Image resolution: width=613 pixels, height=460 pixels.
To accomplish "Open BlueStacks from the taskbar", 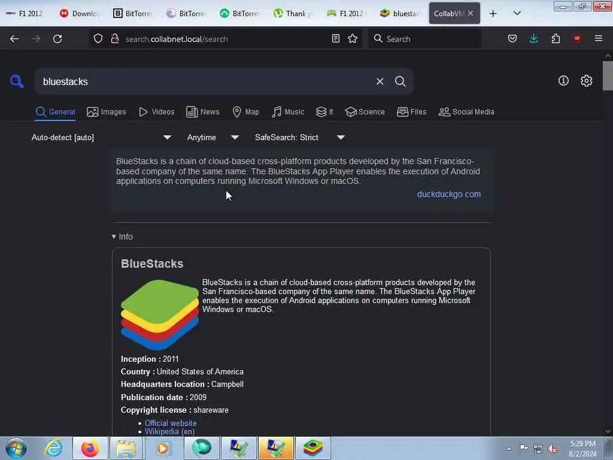I will (312, 448).
